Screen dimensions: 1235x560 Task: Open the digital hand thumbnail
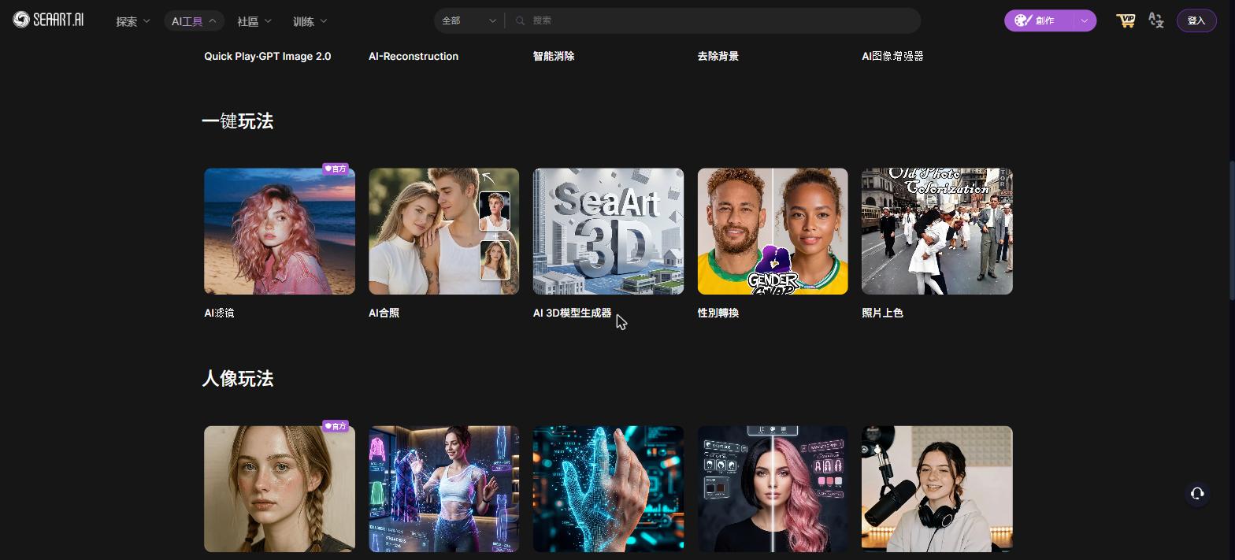coord(608,489)
